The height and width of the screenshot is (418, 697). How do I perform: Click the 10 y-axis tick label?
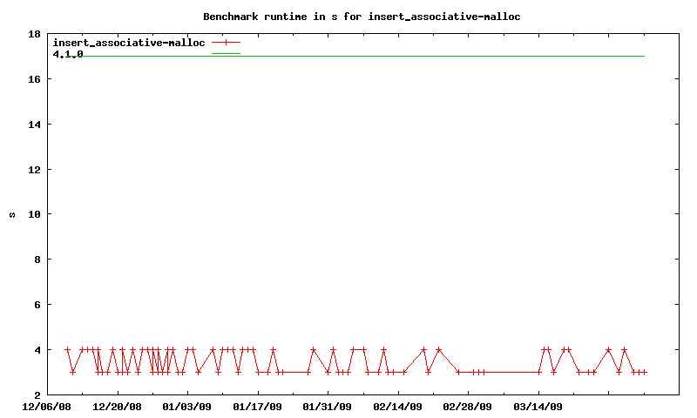tap(35, 214)
